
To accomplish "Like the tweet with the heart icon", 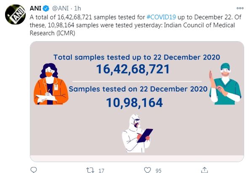I will click(147, 170).
